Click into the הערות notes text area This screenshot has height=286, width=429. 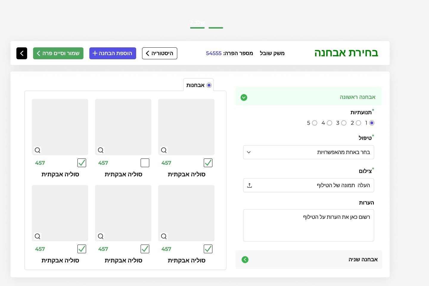309,225
